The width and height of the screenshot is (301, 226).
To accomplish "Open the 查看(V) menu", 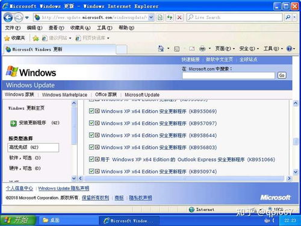I will tap(56, 28).
